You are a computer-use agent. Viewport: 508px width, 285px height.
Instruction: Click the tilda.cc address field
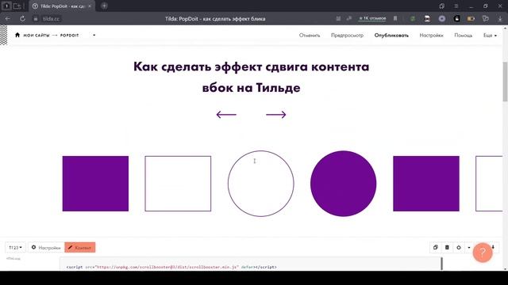click(x=52, y=19)
